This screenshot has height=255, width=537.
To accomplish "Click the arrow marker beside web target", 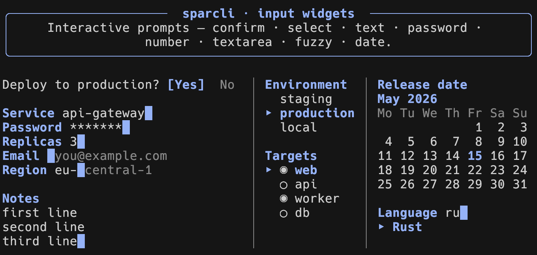I will coord(269,170).
